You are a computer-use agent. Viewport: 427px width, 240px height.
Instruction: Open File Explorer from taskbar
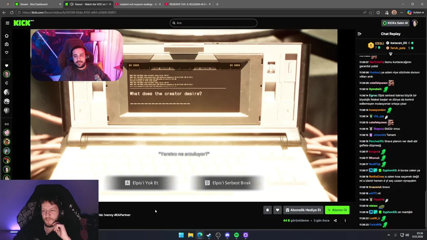190,235
